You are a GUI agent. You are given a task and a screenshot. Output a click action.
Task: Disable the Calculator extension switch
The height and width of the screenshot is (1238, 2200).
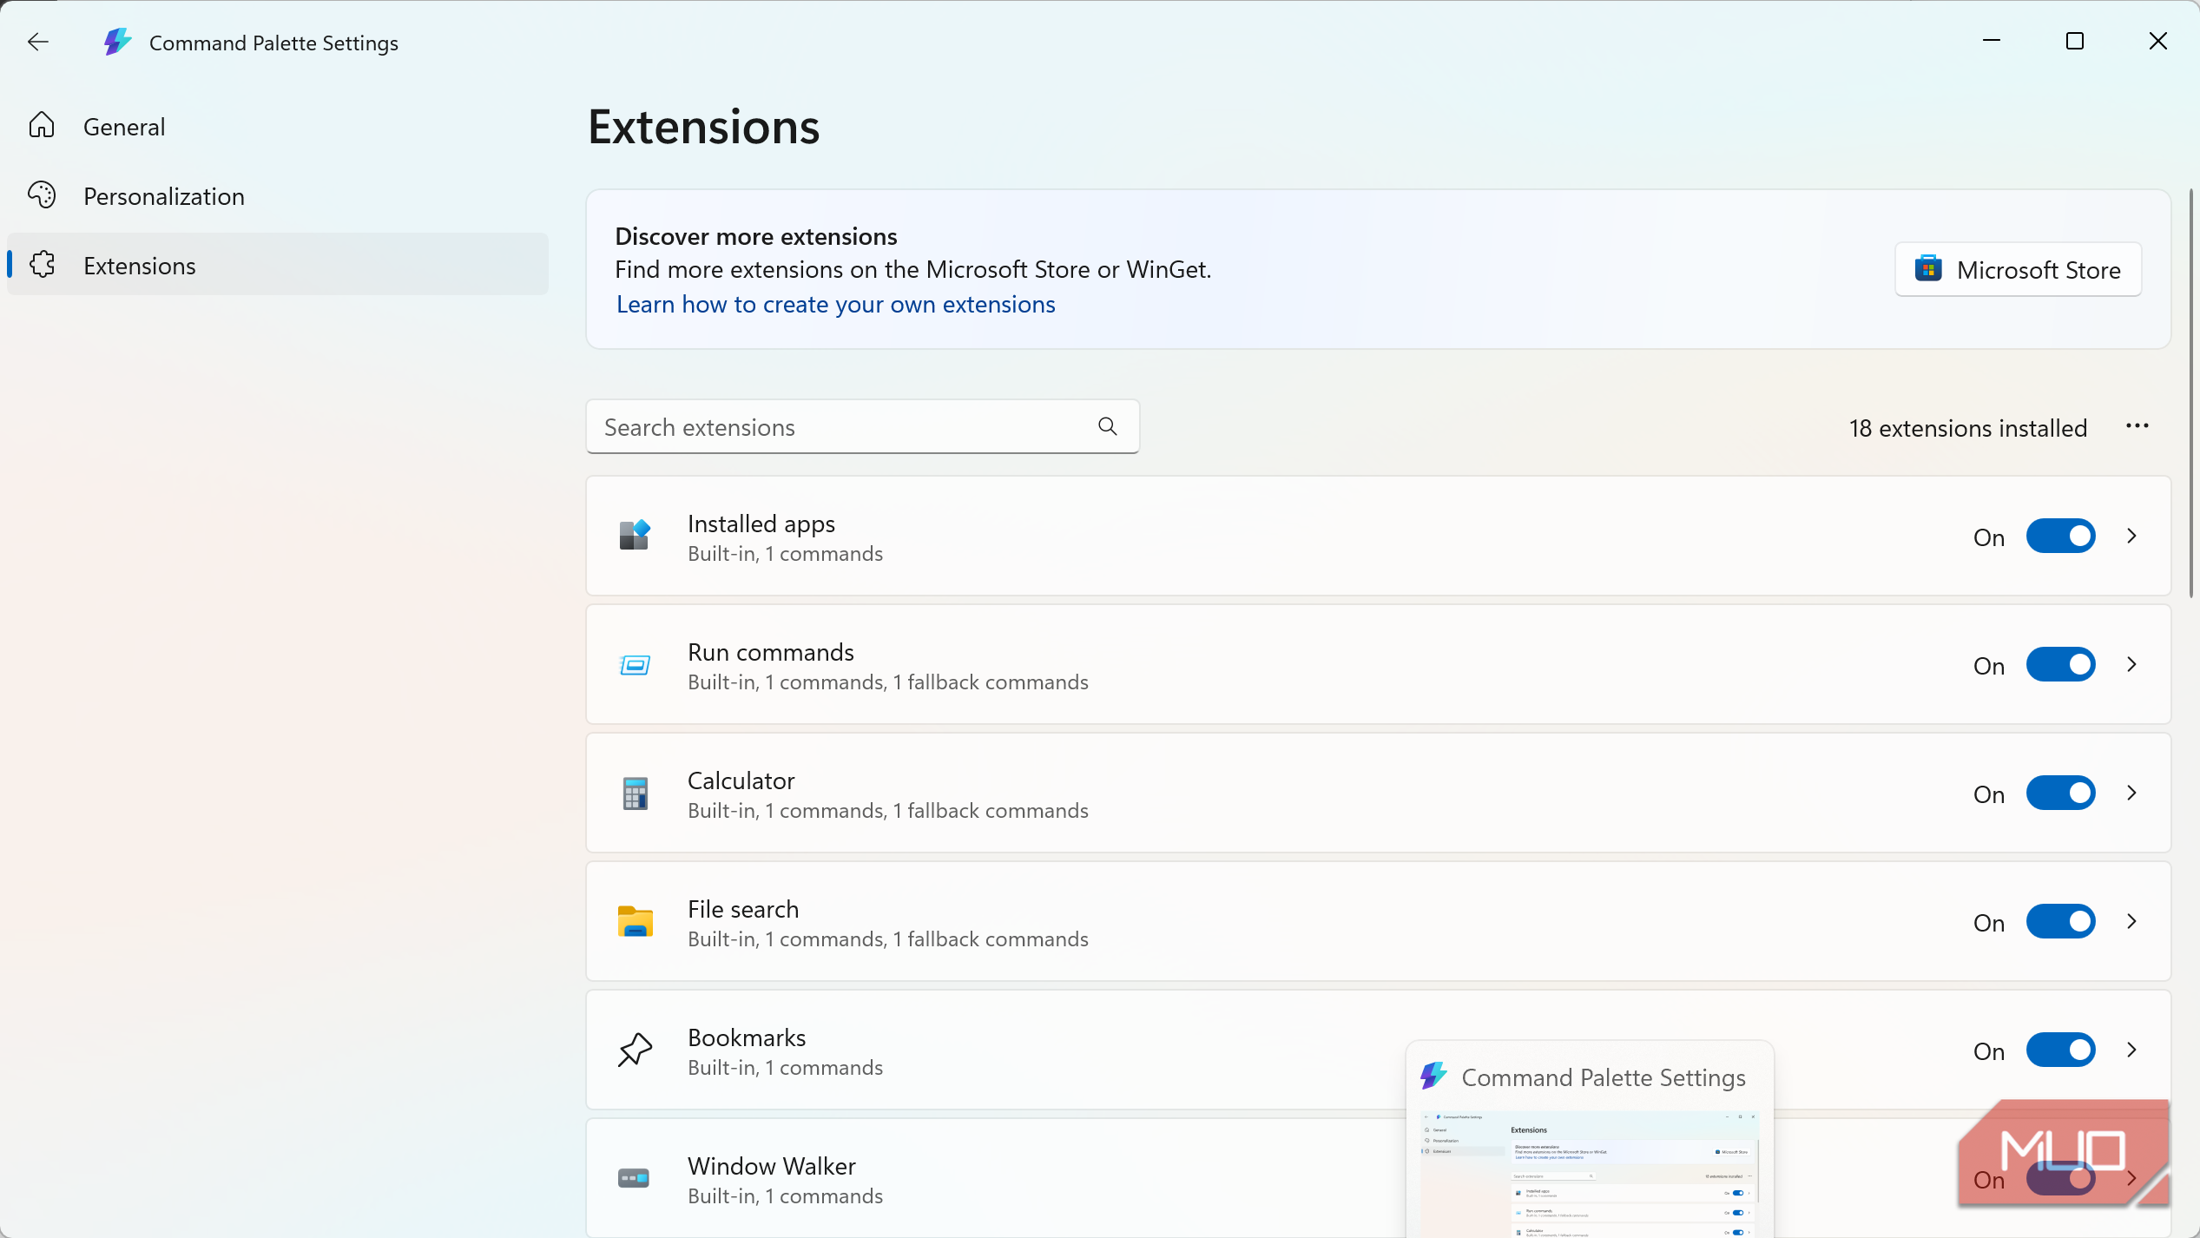[2060, 794]
